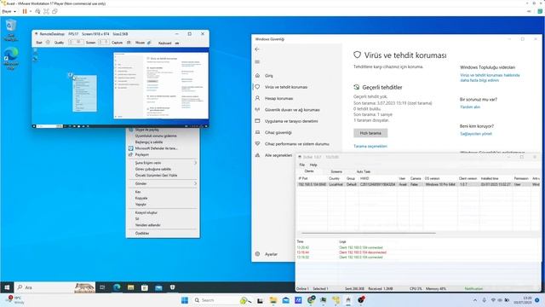Image resolution: width=545 pixels, height=307 pixels.
Task: Expand Şuna Erişim verin submenu
Action: pyautogui.click(x=163, y=163)
